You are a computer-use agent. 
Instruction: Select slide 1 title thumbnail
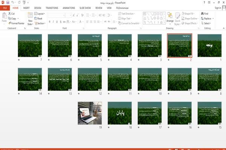(x=209, y=45)
